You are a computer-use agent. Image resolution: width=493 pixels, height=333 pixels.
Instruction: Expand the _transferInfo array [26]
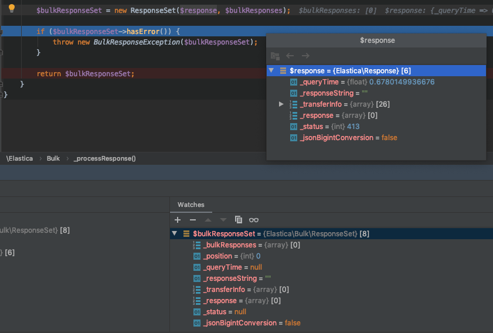pyautogui.click(x=281, y=104)
